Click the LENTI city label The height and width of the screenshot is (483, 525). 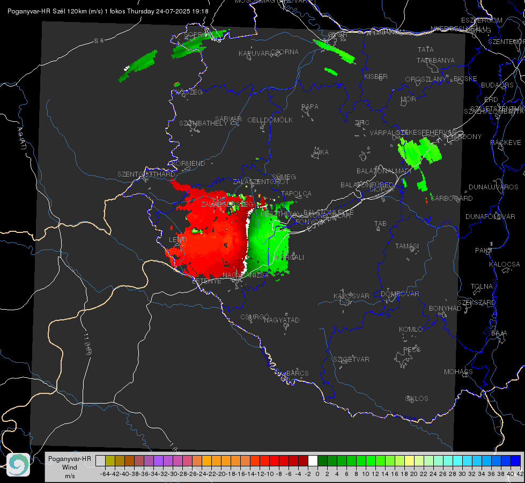pos(178,240)
